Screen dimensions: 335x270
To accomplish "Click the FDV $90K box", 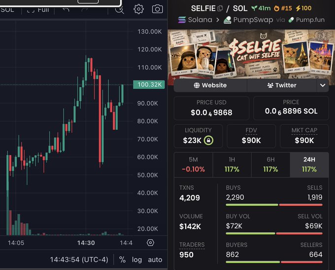I will pyautogui.click(x=251, y=136).
